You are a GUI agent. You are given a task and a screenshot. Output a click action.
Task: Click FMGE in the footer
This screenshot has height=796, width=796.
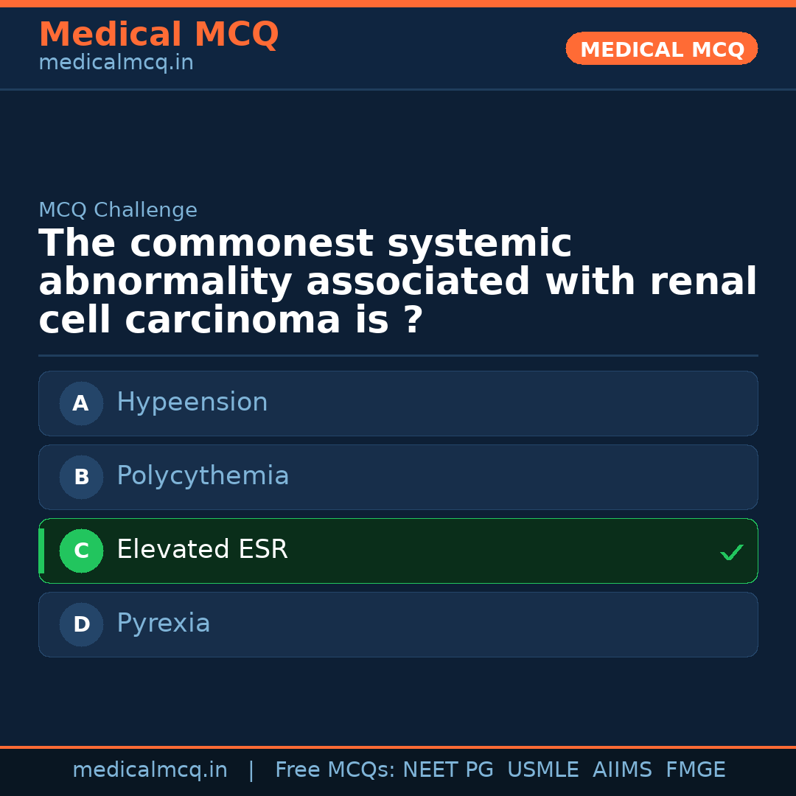[696, 770]
